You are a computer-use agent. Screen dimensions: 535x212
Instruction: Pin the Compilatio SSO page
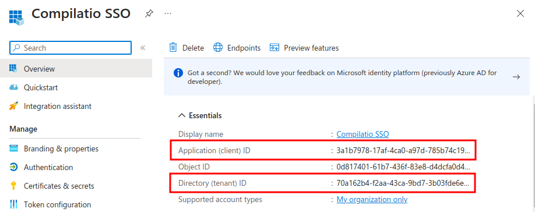149,13
